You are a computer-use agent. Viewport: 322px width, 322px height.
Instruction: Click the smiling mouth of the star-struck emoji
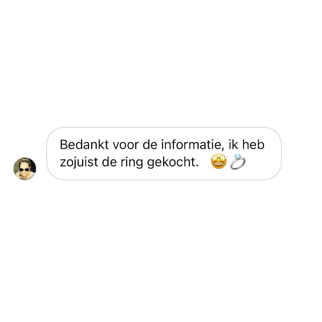pos(219,165)
